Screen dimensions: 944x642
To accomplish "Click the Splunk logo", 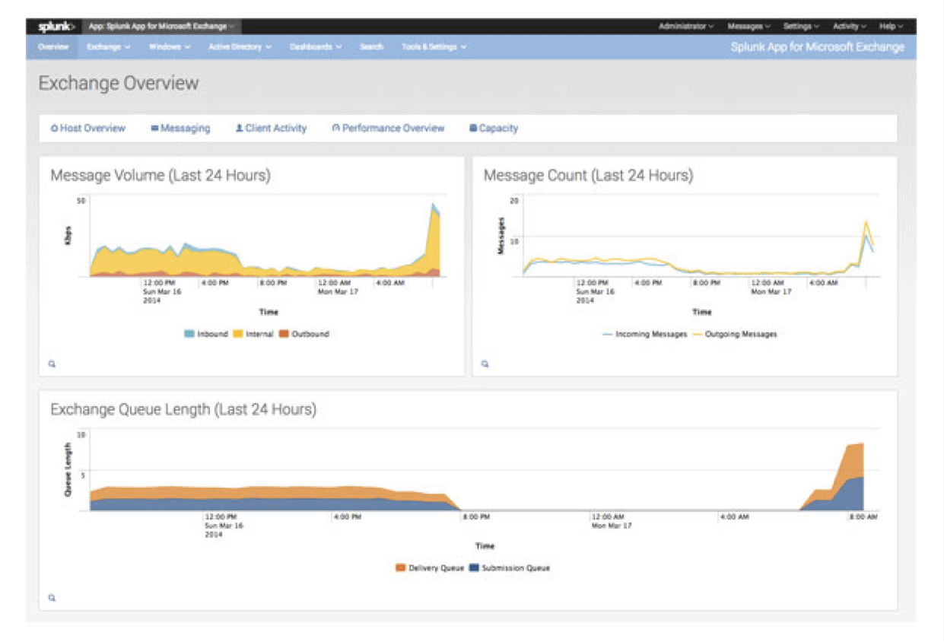I will click(x=56, y=27).
